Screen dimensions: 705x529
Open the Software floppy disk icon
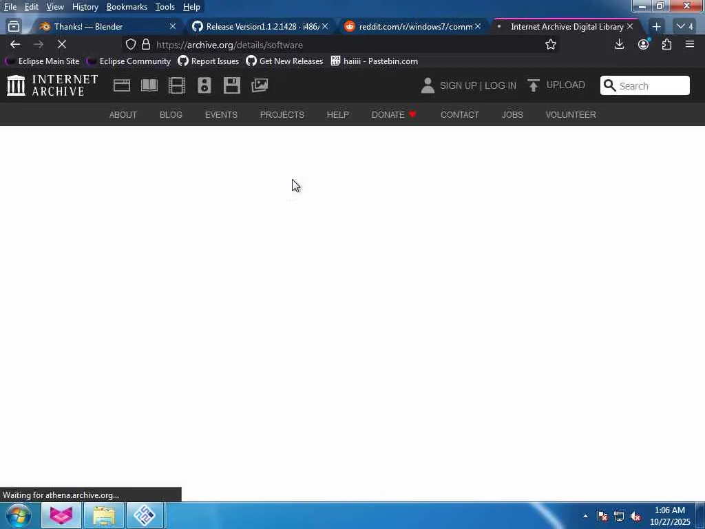coord(232,85)
